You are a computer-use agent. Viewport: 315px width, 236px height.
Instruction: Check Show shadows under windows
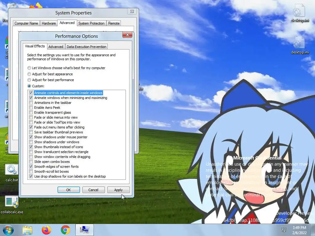coord(31,142)
